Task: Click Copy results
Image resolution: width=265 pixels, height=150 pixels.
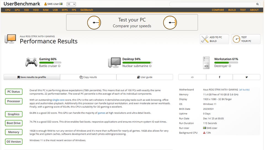Action: point(88,77)
